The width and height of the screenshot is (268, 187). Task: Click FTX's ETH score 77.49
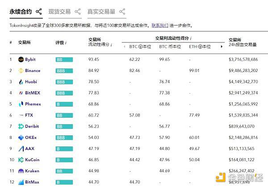coord(194,115)
